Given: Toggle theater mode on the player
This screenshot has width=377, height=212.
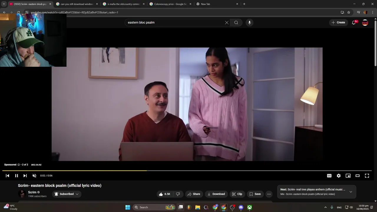Looking at the screenshot, I should (358, 176).
